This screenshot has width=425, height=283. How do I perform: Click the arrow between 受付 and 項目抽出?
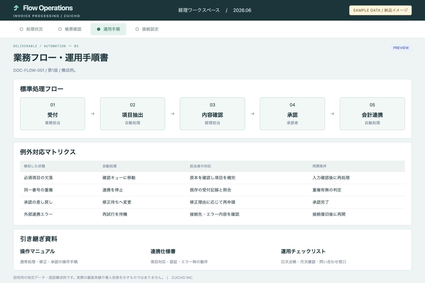coord(93,114)
